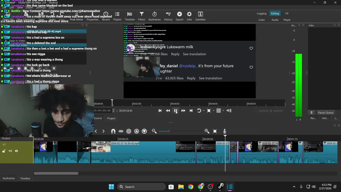The width and height of the screenshot is (341, 192).
Task: Skip to the next point in player
Action: click(191, 111)
